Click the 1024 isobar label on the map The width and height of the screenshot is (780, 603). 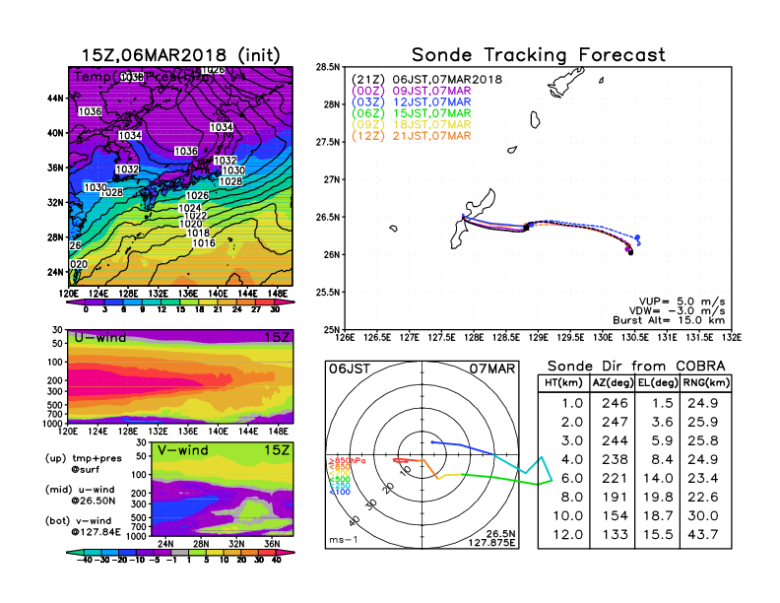(x=189, y=208)
